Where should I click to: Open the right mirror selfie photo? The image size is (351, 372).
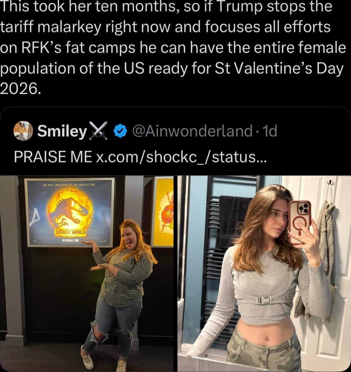coord(264,273)
